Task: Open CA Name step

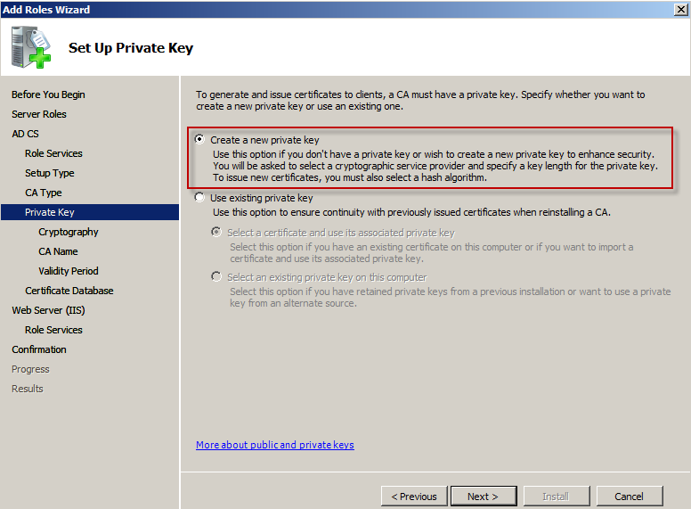Action: coord(58,251)
